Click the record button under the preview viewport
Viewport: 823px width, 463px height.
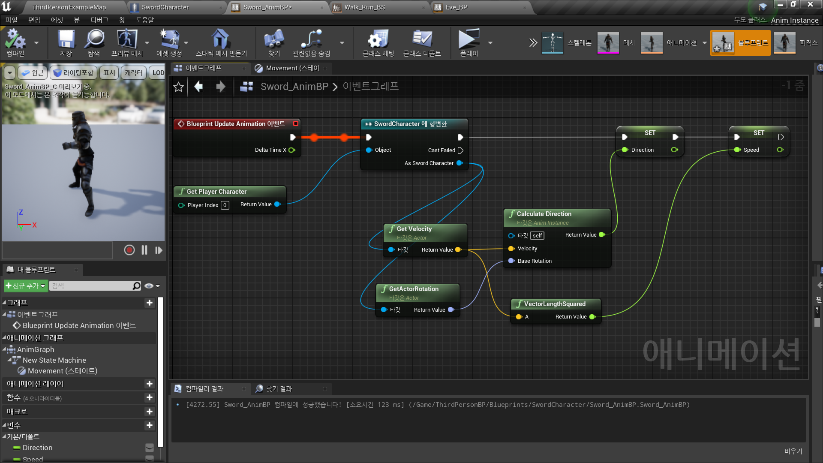coord(129,250)
